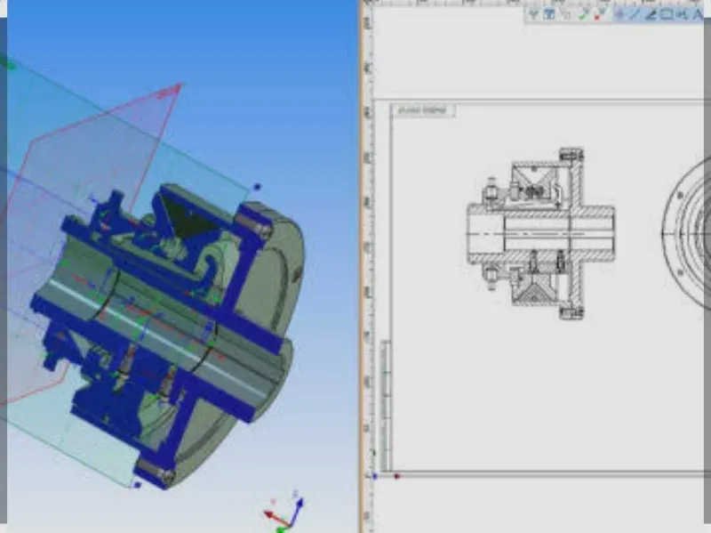The image size is (711, 533).
Task: Click the grey icon between table and checkmark
Action: [x=566, y=14]
